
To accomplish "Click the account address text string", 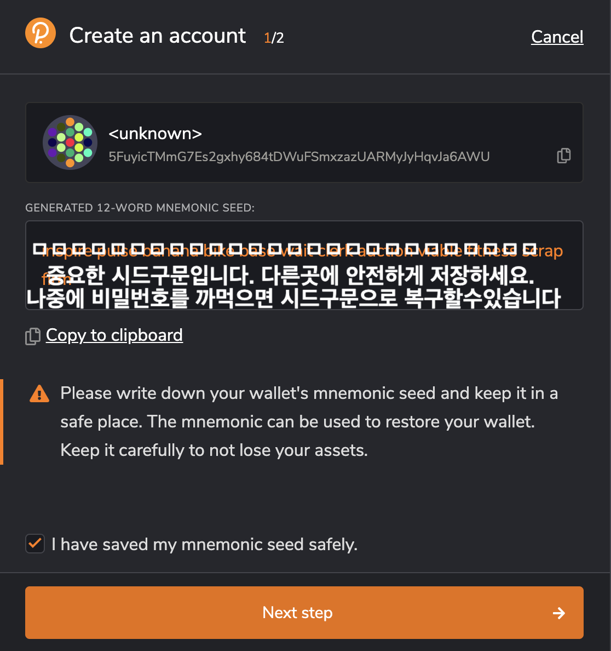I will click(x=299, y=157).
